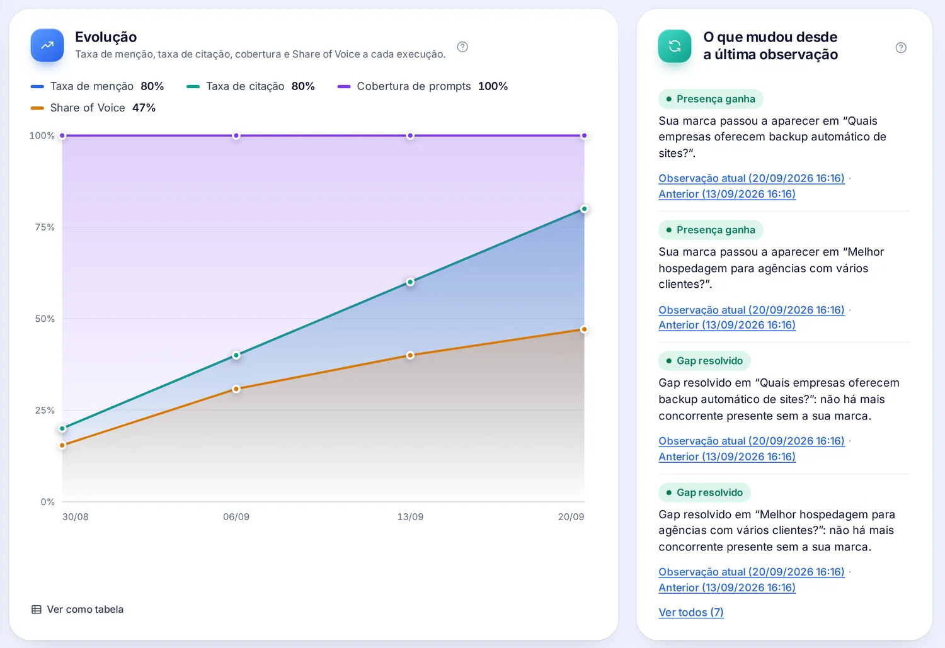Open Observação atual link under backup gap resolvido
Viewport: 945px width, 648px height.
pos(752,441)
